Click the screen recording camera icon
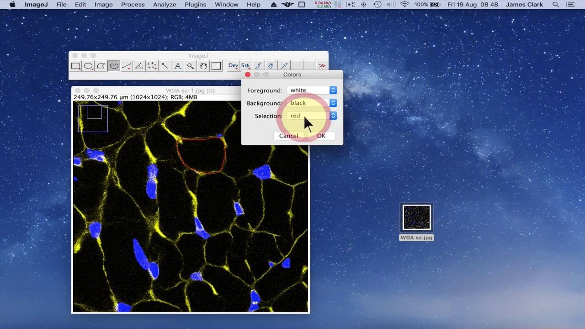The width and height of the screenshot is (585, 329). 351,5
